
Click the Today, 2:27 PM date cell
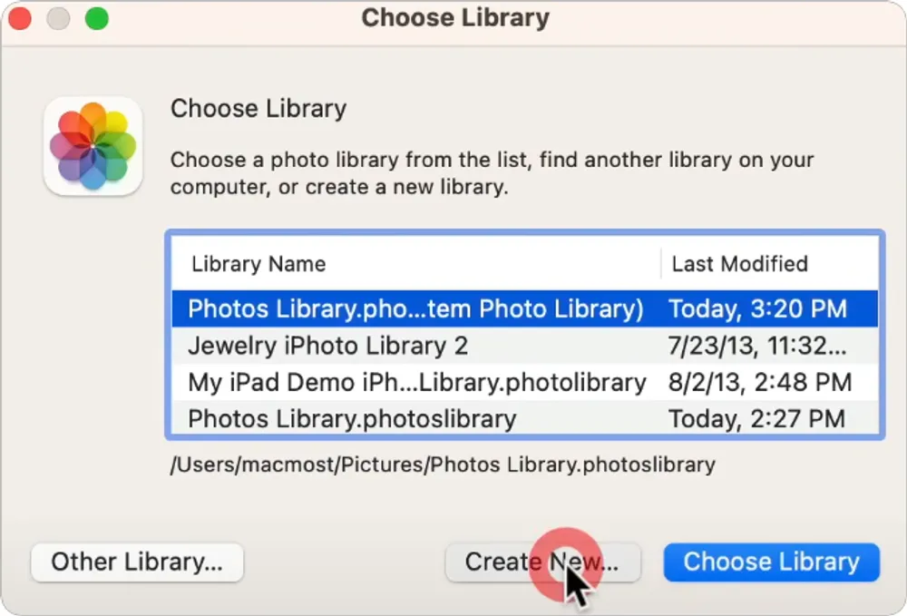756,419
